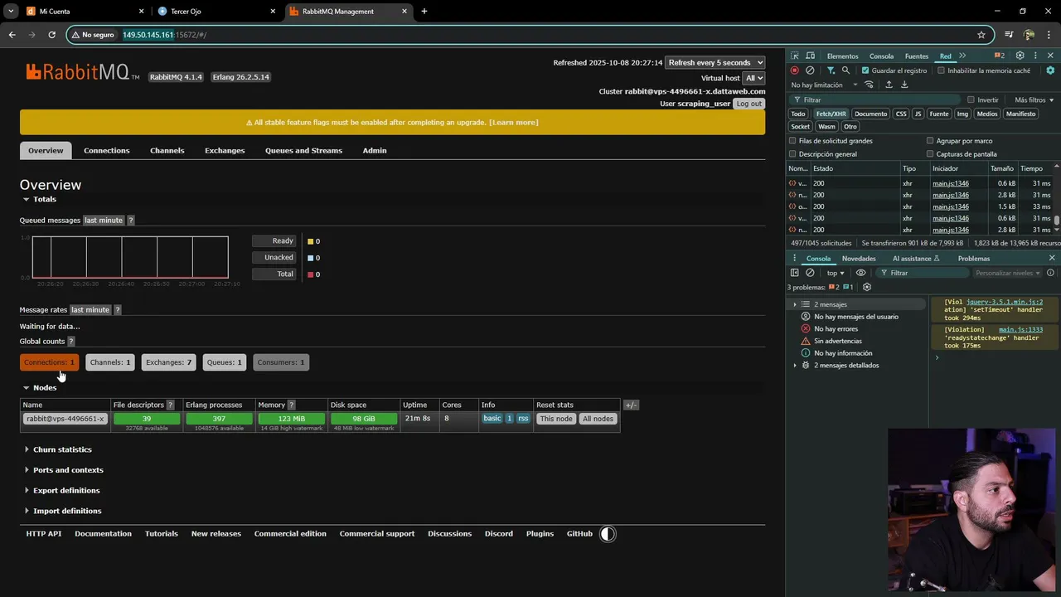The image size is (1061, 597).
Task: Click the Learn more link in banner
Action: click(514, 123)
